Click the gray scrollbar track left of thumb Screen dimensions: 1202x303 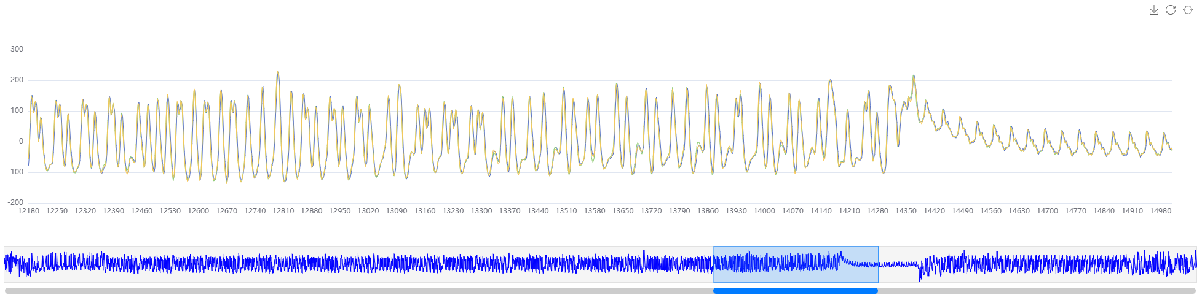click(x=357, y=291)
